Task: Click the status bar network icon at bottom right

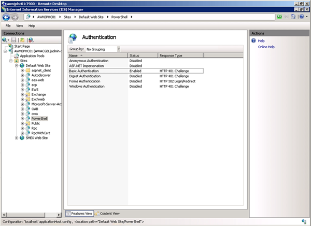Action: point(304,221)
